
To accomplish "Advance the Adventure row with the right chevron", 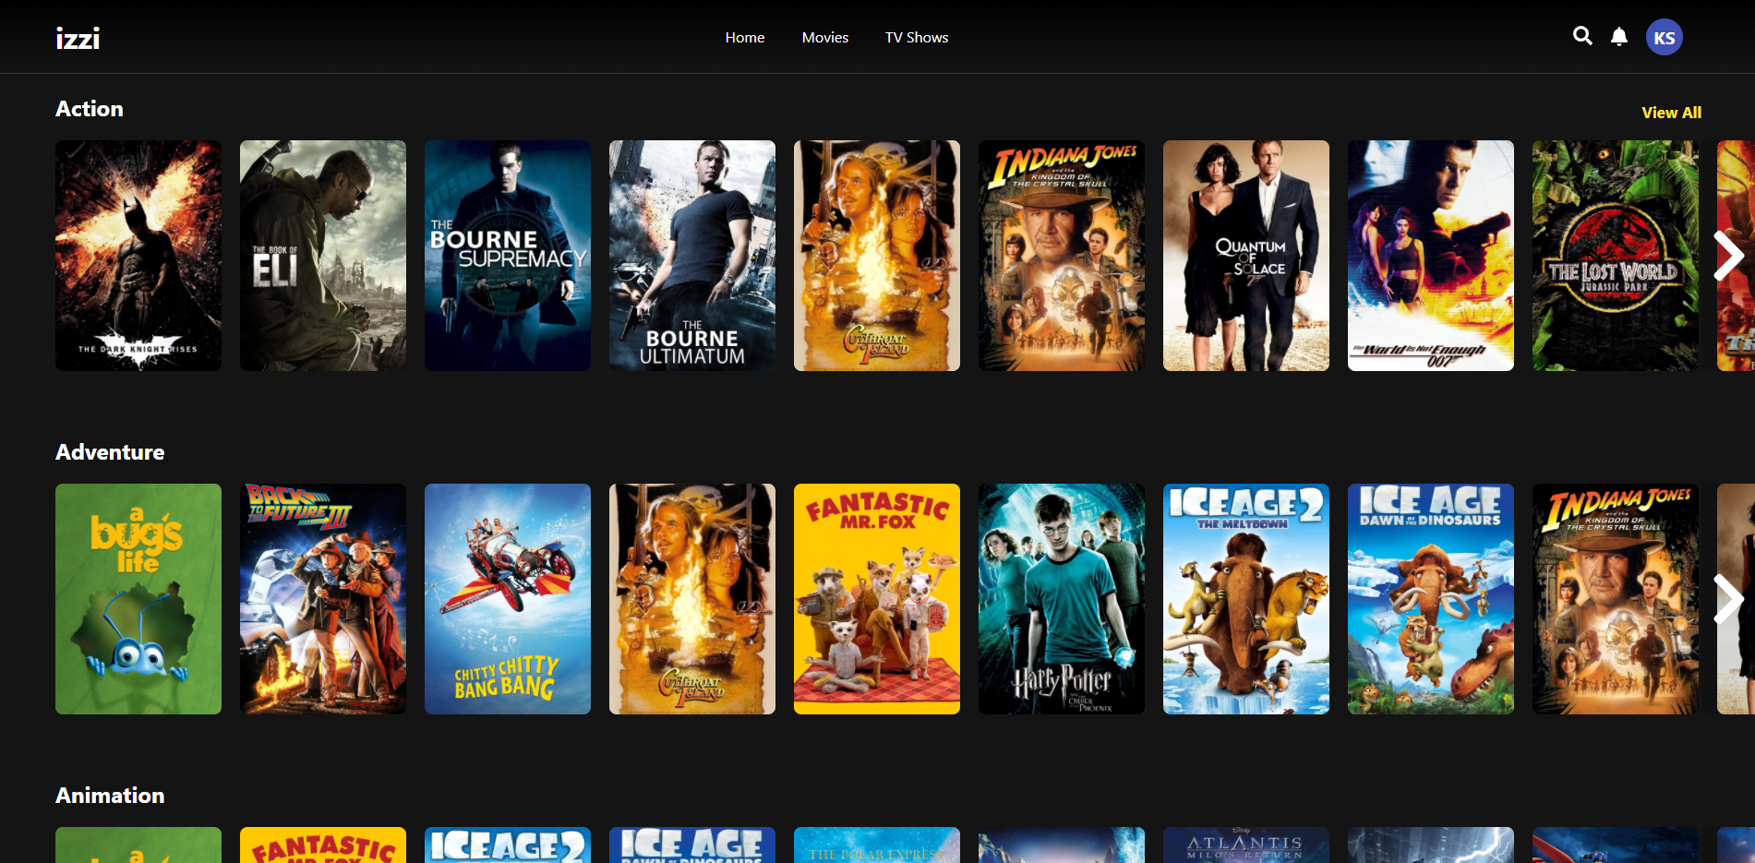I will [1727, 599].
